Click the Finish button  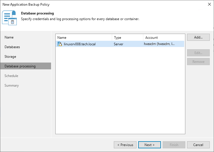pos(174,145)
